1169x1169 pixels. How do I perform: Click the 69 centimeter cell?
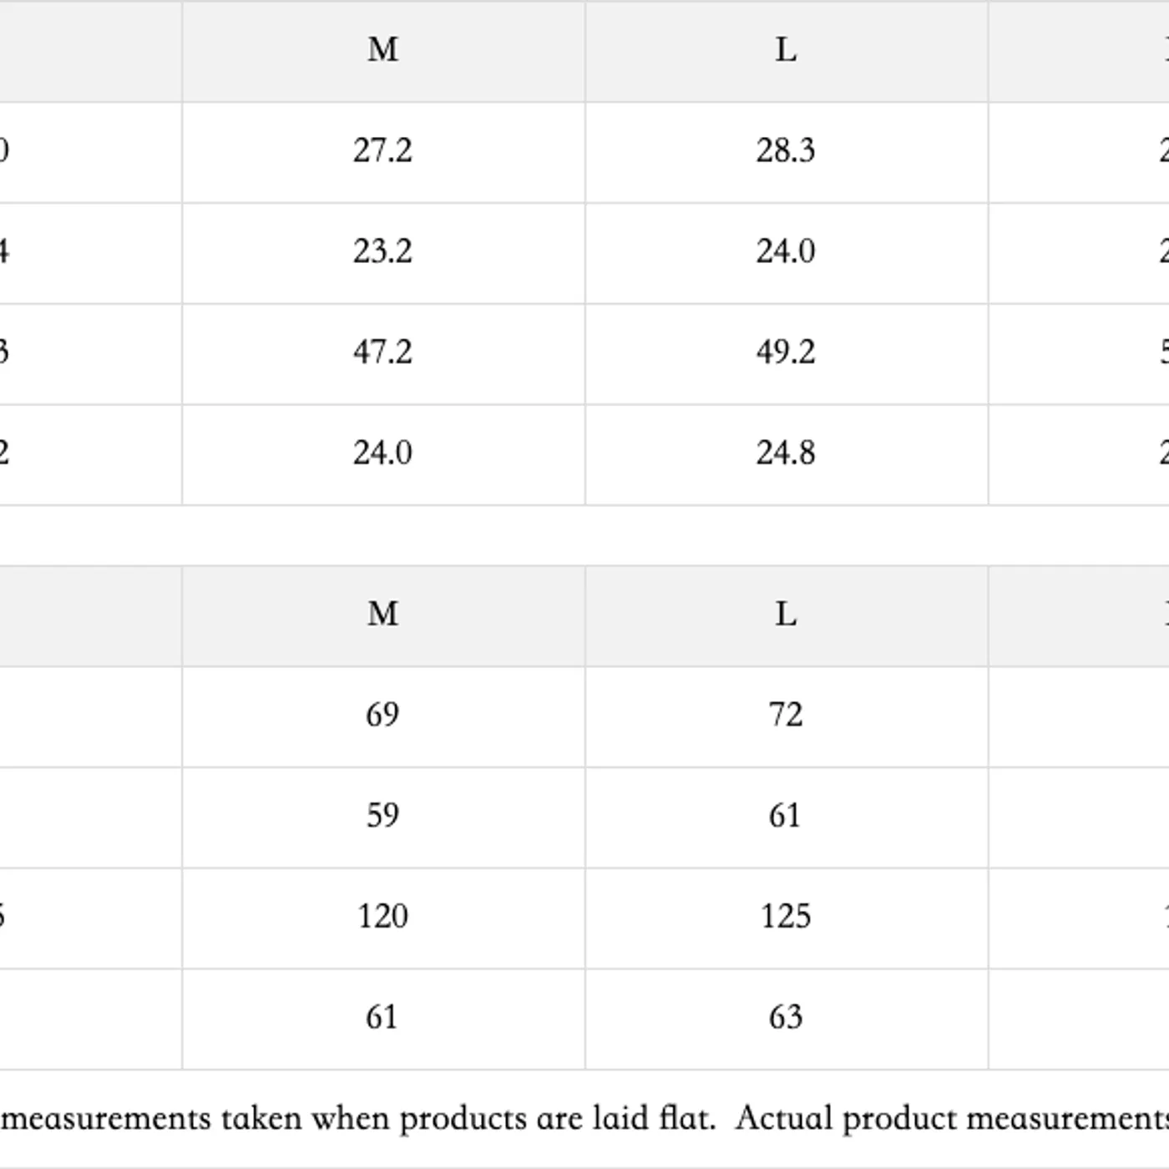coord(382,716)
